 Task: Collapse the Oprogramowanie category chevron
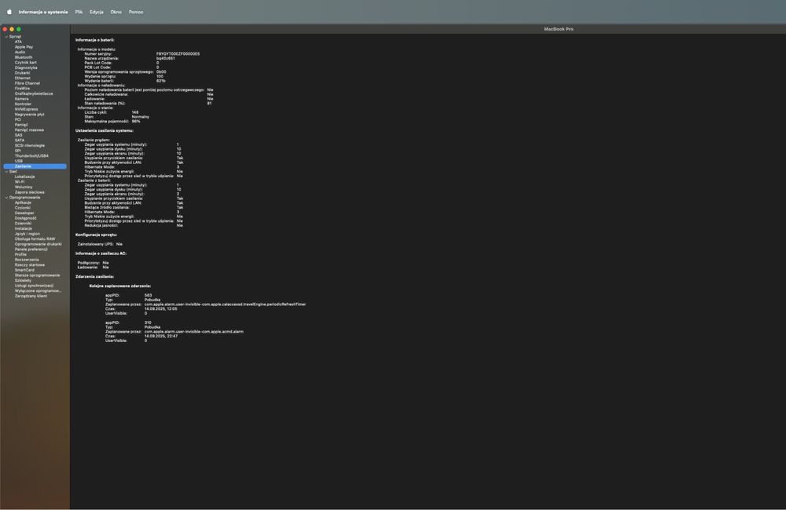coord(6,198)
